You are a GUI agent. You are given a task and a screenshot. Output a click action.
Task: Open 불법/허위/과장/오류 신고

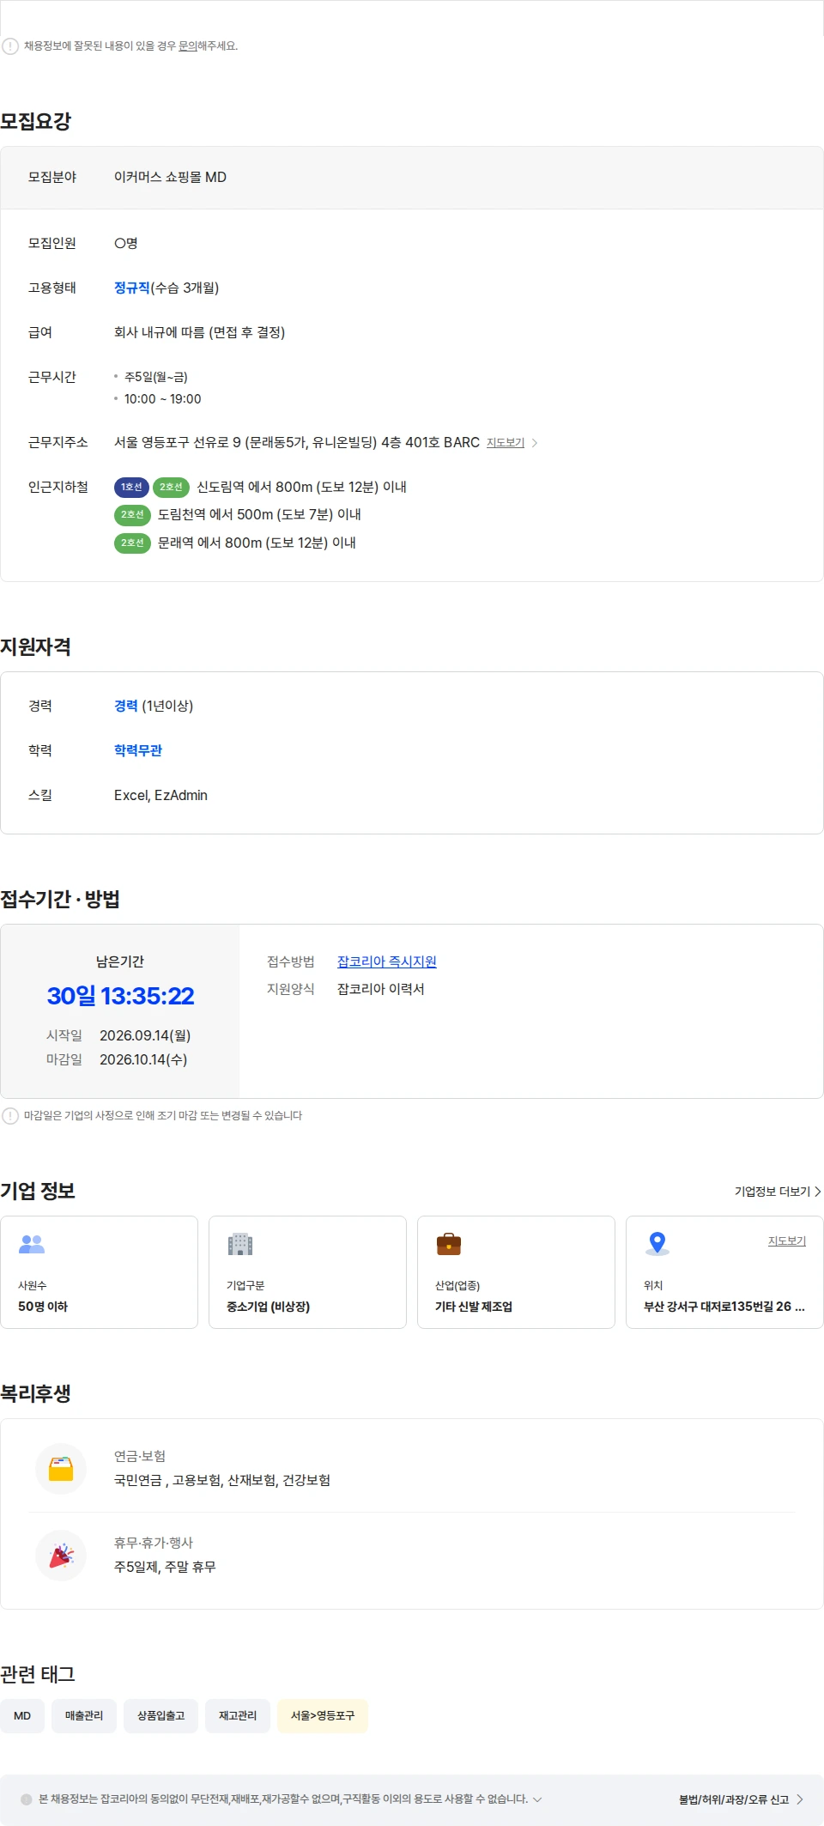(741, 1799)
